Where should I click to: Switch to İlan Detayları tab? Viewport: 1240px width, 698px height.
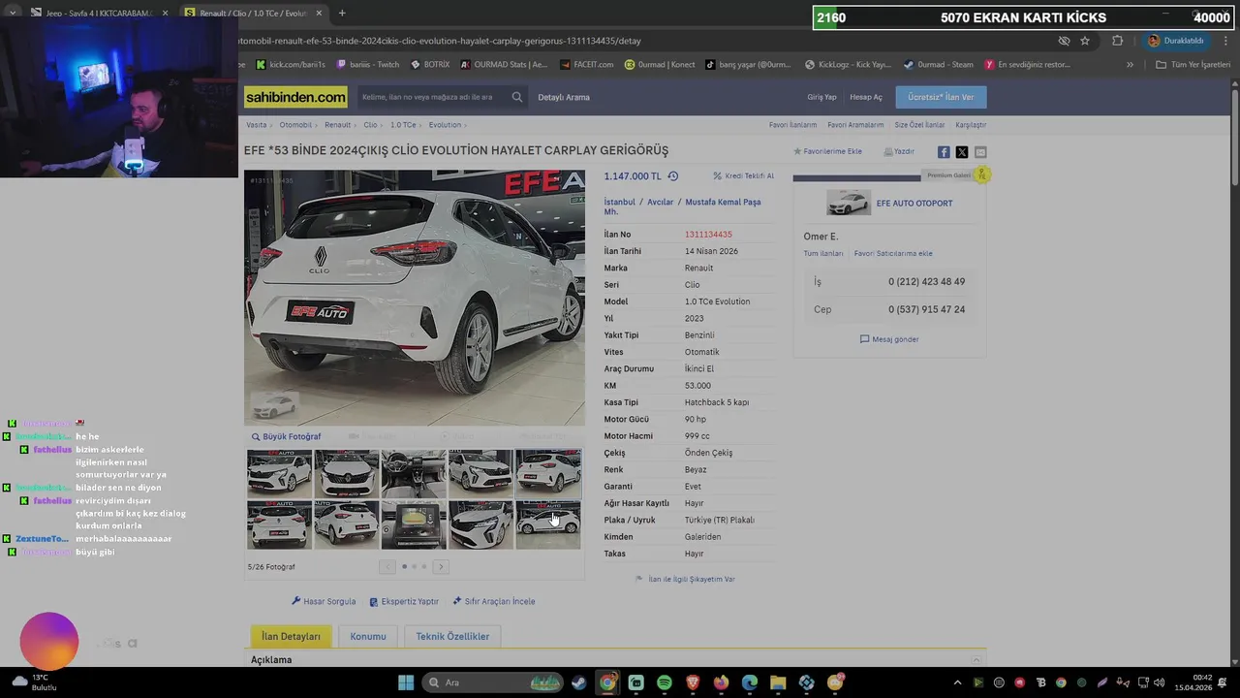(x=291, y=637)
